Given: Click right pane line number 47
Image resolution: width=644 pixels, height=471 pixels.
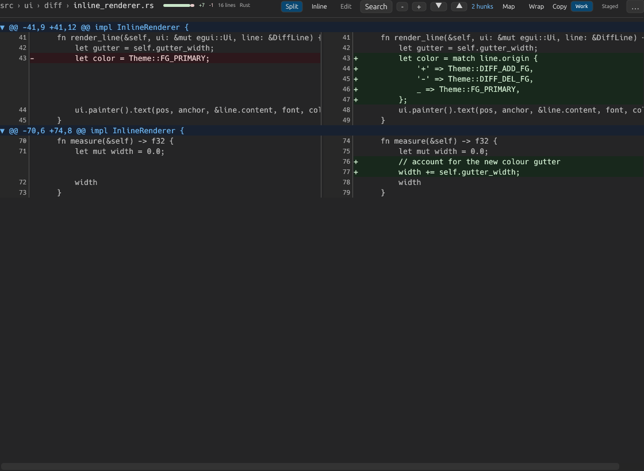Looking at the screenshot, I should 346,100.
